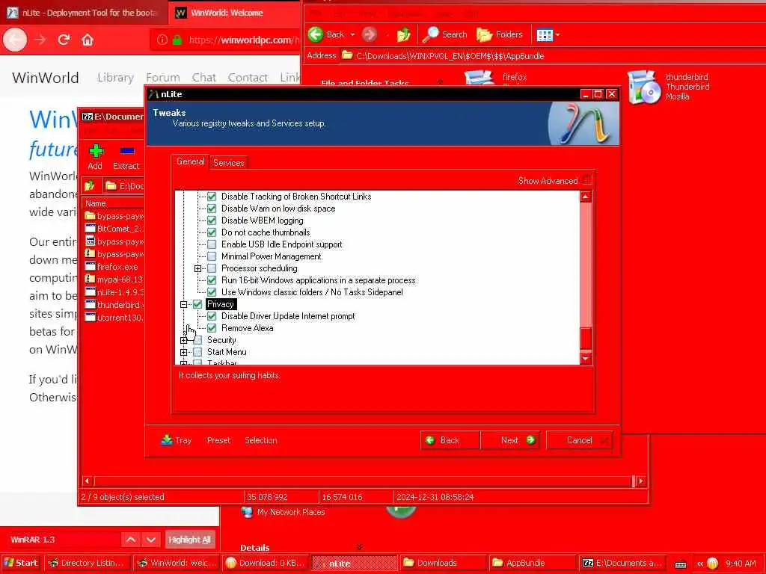Click Explorer address path field
This screenshot has height=574, width=766.
pyautogui.click(x=552, y=55)
